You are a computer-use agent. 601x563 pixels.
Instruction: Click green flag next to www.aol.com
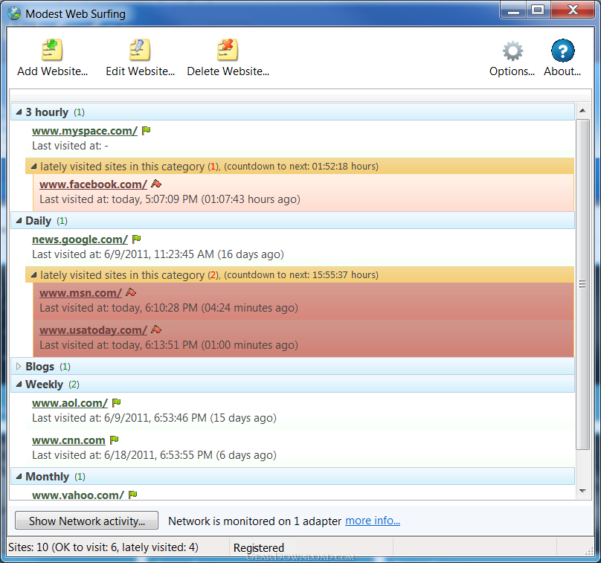coord(117,402)
